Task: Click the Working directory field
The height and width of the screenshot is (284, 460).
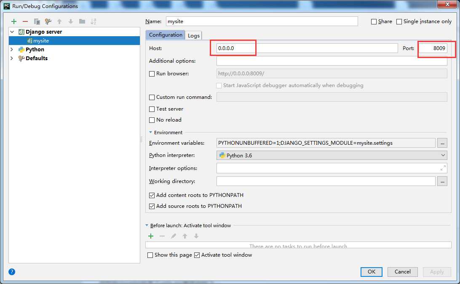Action: 326,181
